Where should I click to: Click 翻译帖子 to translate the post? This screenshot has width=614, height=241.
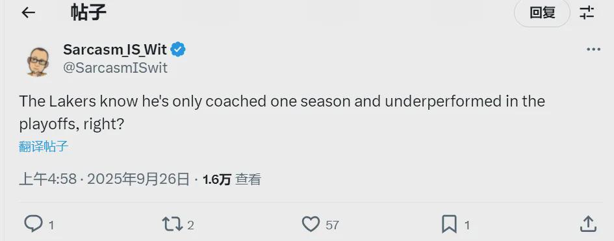coord(44,147)
